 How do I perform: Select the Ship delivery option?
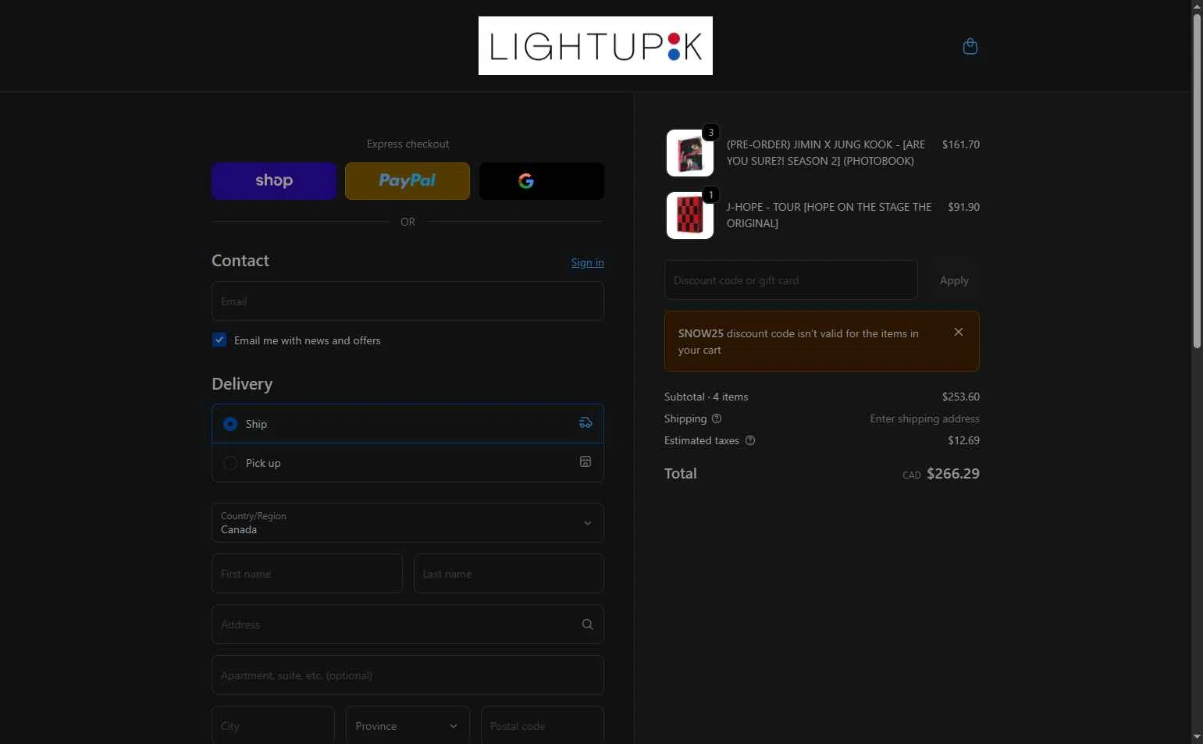pyautogui.click(x=408, y=423)
